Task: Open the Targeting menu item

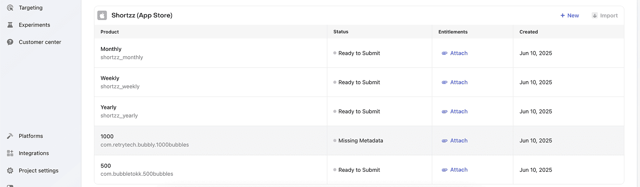Action: [30, 8]
